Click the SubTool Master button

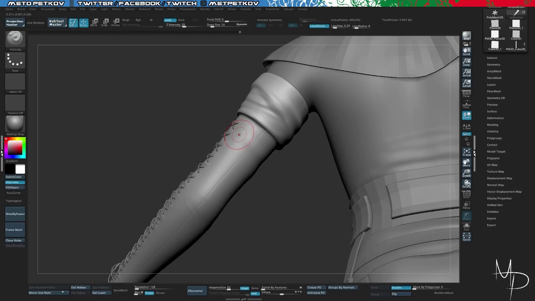point(56,23)
